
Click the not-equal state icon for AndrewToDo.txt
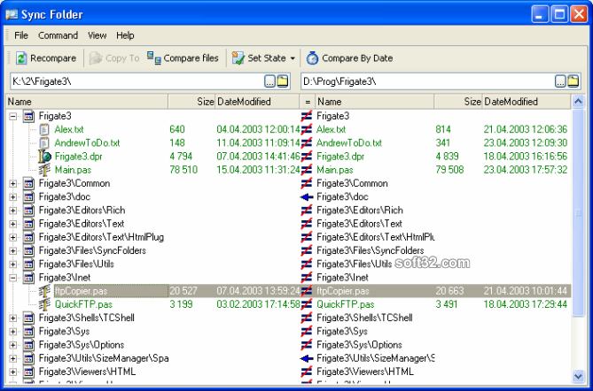coord(307,143)
